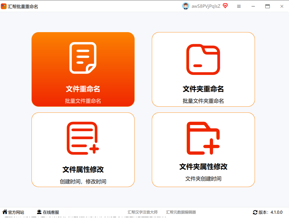Open the 汇帮元数据编辑器 link

click(181, 212)
